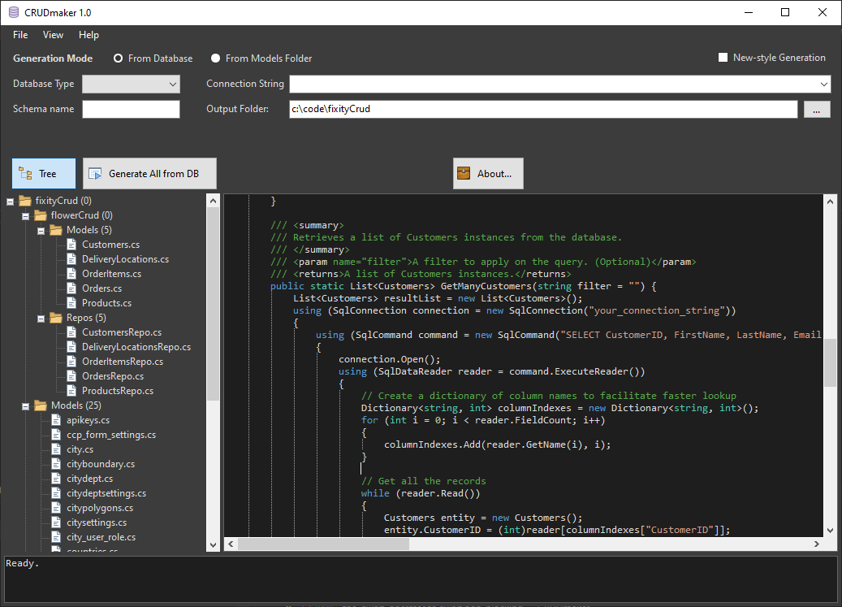Screen dimensions: 842x607
Task: Open the File menu
Action: click(x=19, y=35)
